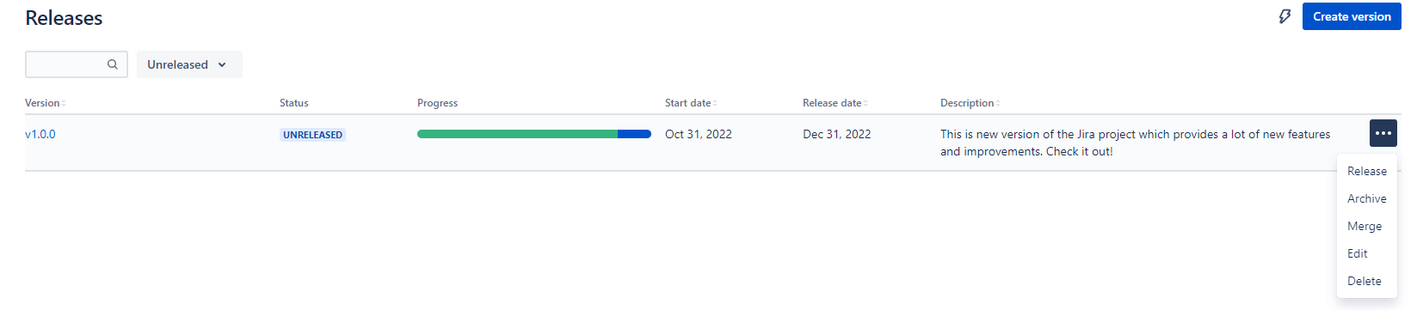Choose Merge in the version menu
The height and width of the screenshot is (310, 1417).
(1366, 226)
